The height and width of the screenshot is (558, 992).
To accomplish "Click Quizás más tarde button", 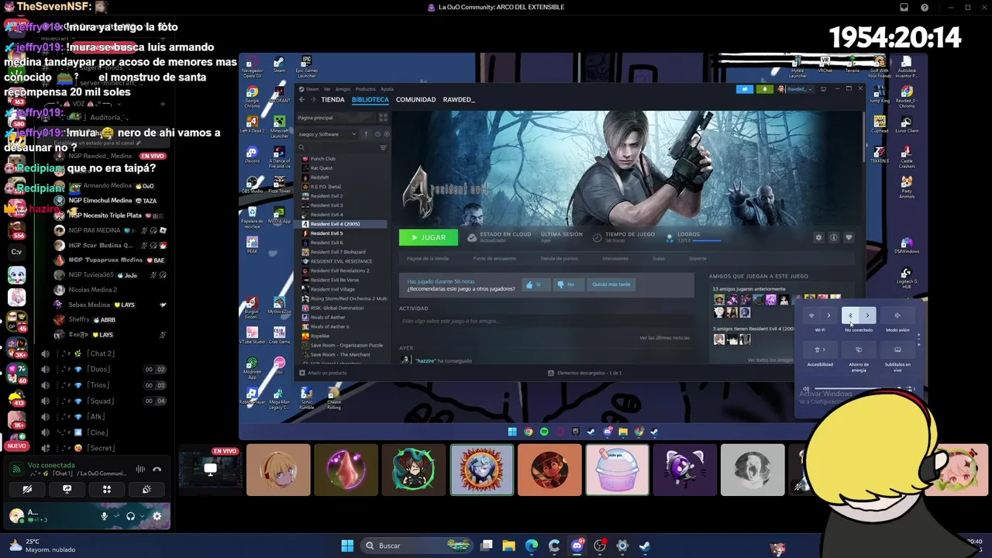I will [611, 284].
